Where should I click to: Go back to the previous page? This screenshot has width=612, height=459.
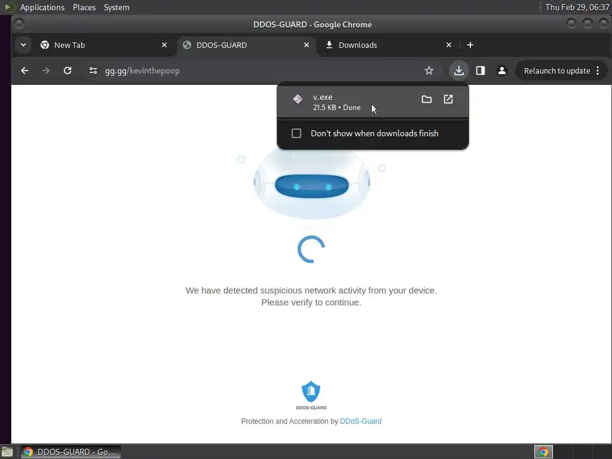click(25, 71)
